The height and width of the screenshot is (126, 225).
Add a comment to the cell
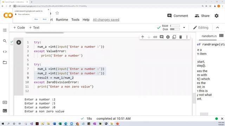162,37
